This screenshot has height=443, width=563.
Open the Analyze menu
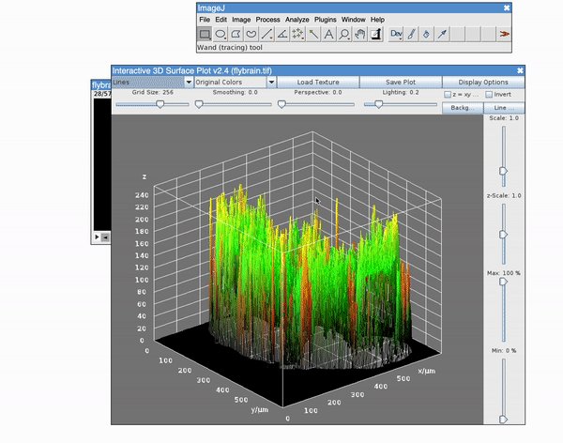(x=297, y=20)
